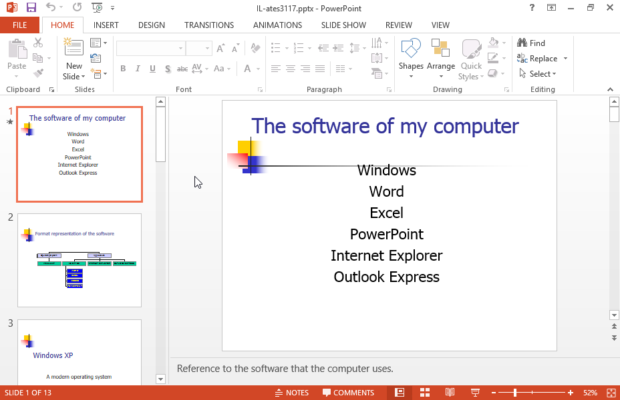Click the Find binoculars icon

[522, 43]
